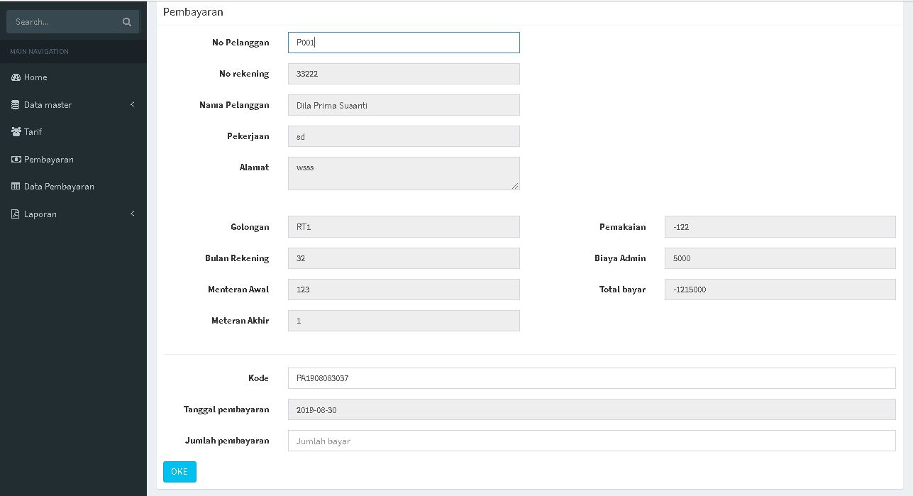Open the Laporan report icon
This screenshot has width=913, height=496.
tap(16, 214)
